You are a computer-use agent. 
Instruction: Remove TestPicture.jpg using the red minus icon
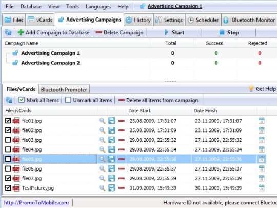click(122, 188)
